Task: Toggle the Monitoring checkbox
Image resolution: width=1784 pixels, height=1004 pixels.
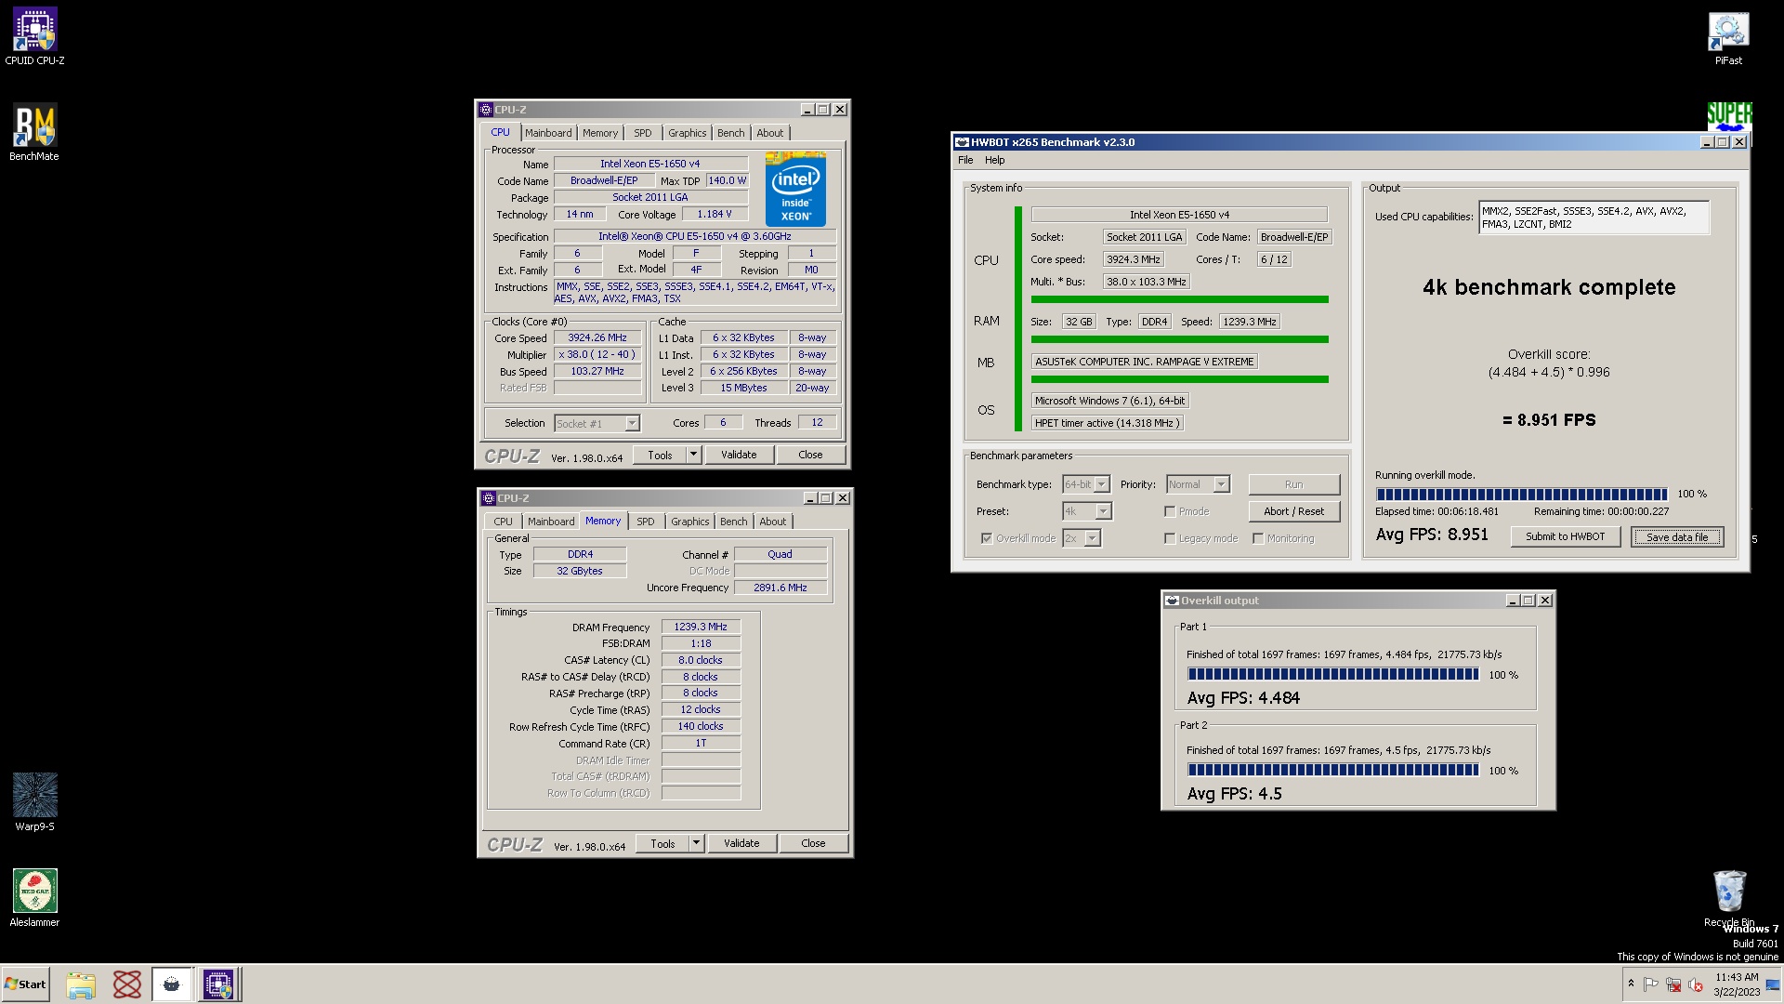Action: pos(1257,538)
